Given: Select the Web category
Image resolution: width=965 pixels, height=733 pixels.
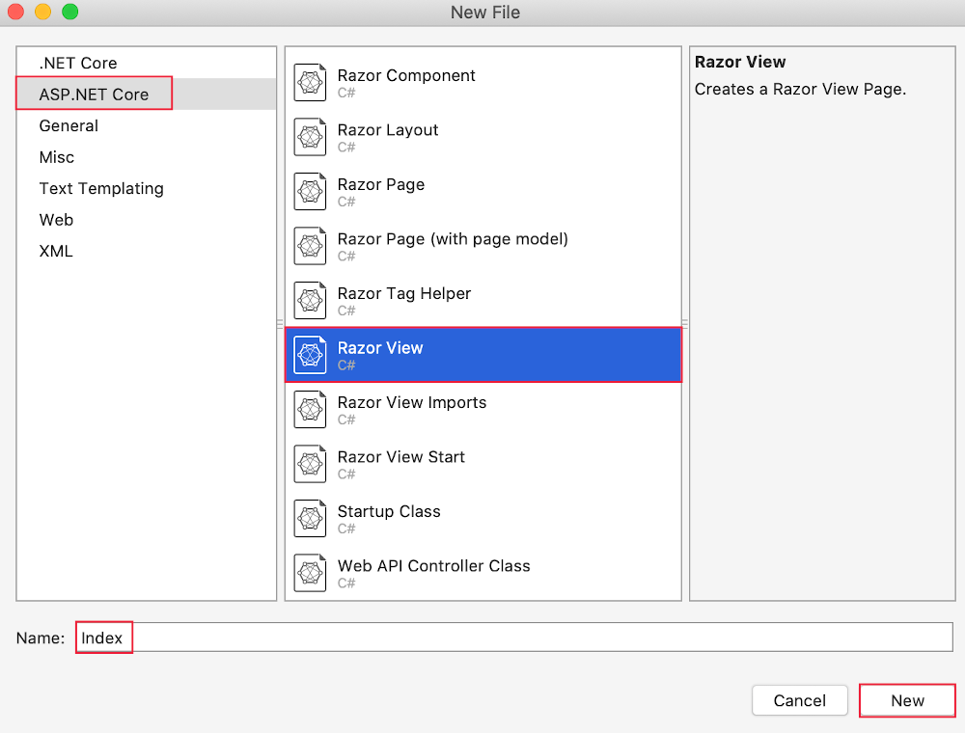Looking at the screenshot, I should click(56, 220).
